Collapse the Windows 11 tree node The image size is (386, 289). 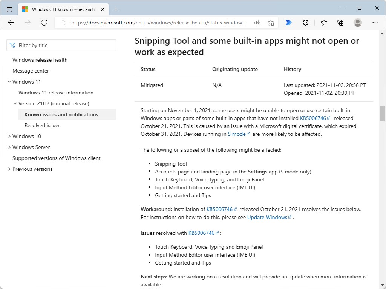[9, 82]
